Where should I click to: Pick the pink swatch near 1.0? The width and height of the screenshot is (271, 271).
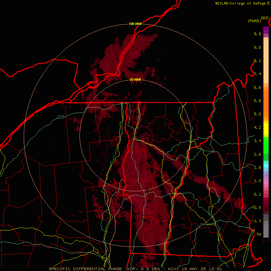[266, 182]
